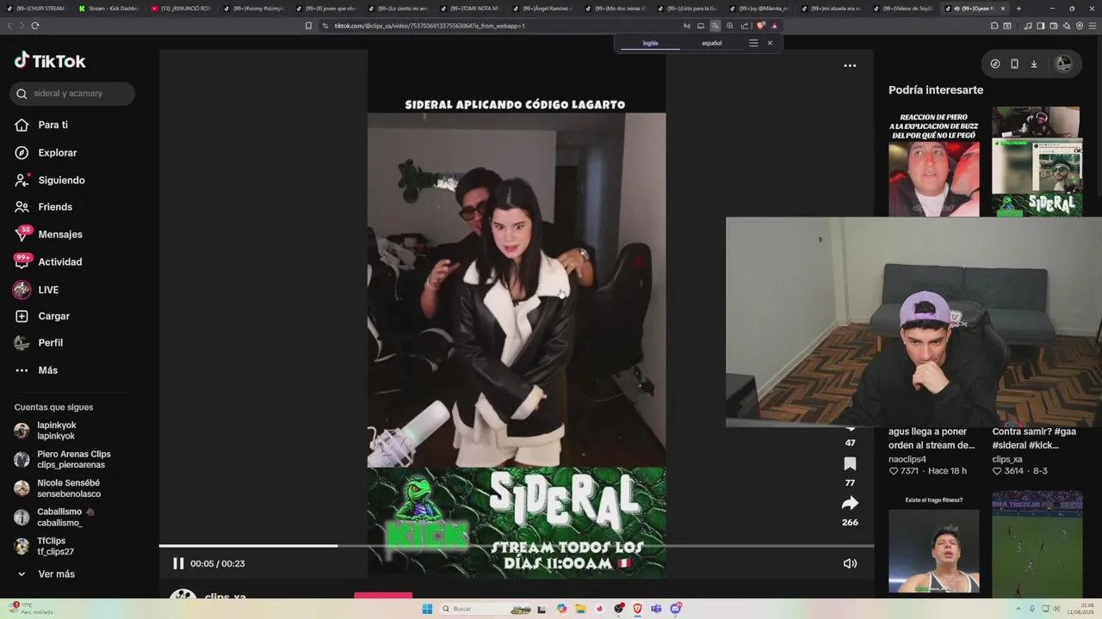This screenshot has width=1102, height=619.
Task: Click the translate icon in the address bar
Action: pyautogui.click(x=715, y=26)
